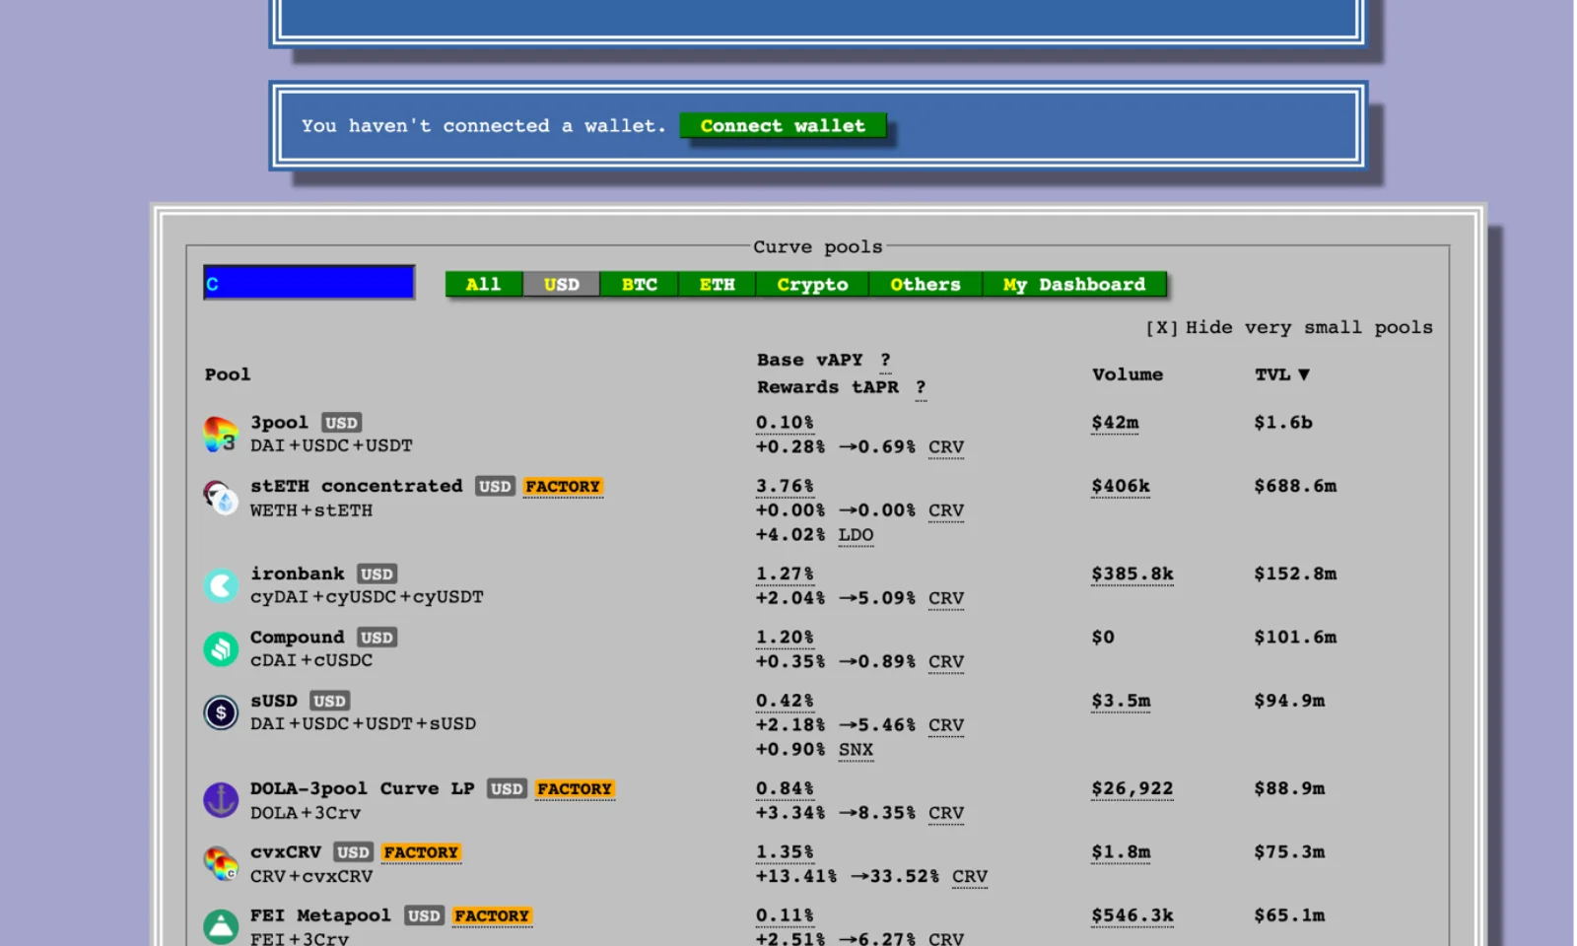Click the cvxCRV pool icon
The image size is (1577, 946).
pyautogui.click(x=221, y=863)
